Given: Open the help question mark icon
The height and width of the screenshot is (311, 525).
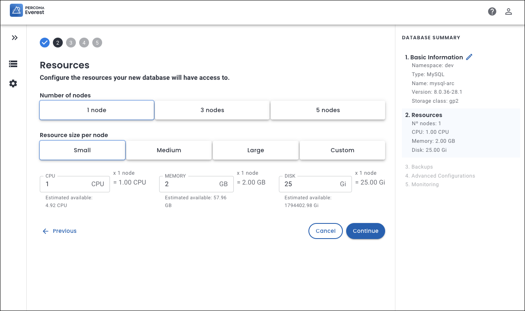Looking at the screenshot, I should [x=492, y=11].
